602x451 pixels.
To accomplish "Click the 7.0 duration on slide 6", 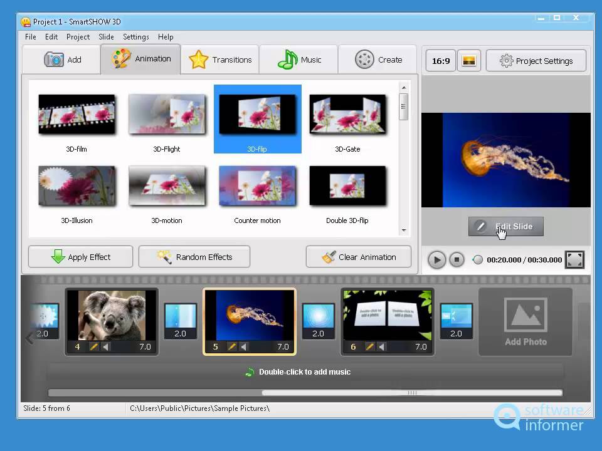I will pyautogui.click(x=421, y=346).
